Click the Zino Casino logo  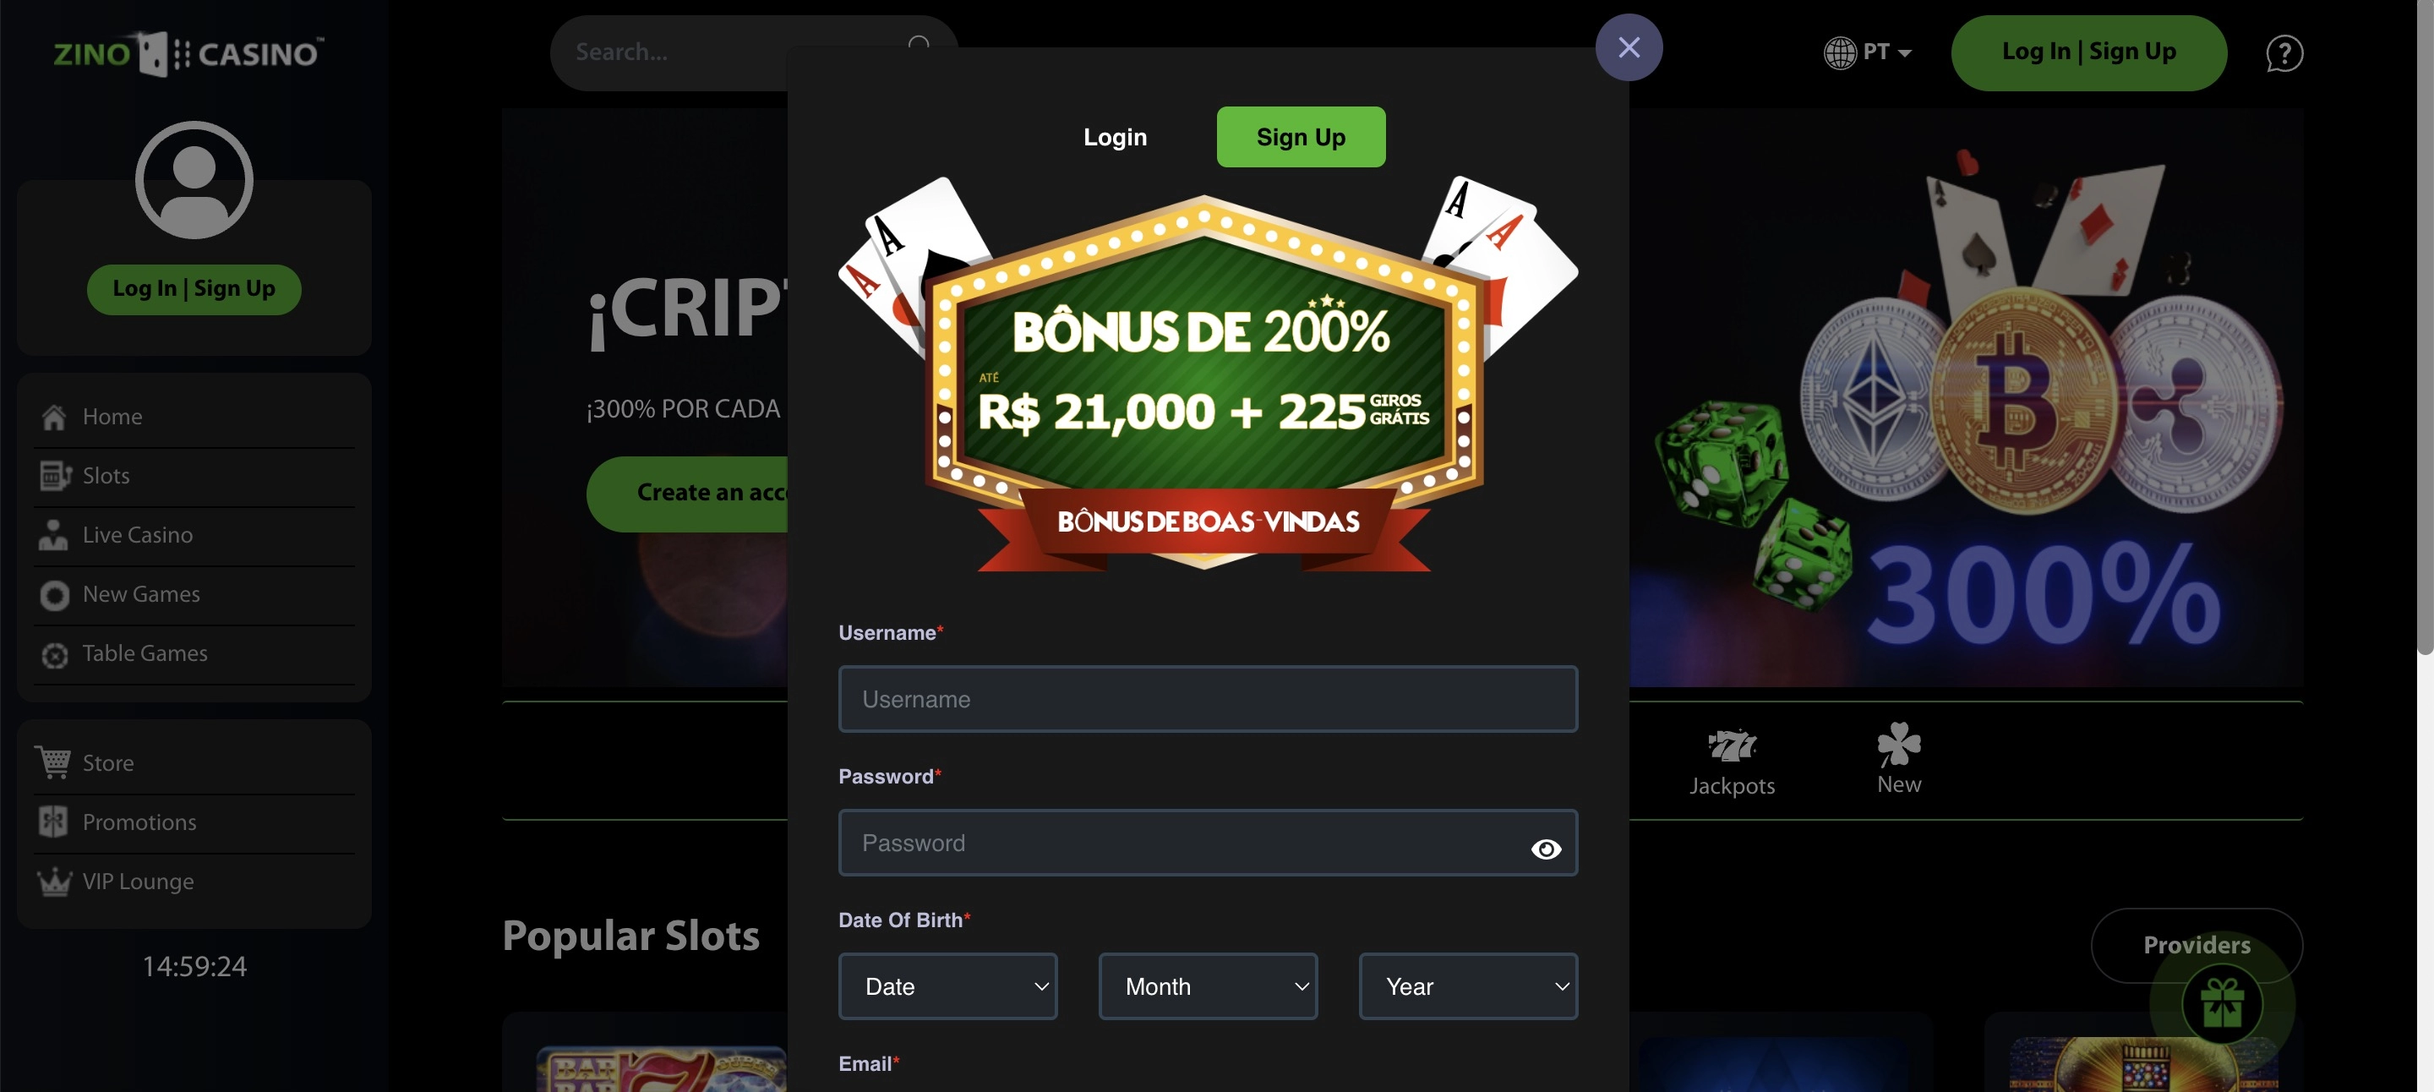coord(189,53)
